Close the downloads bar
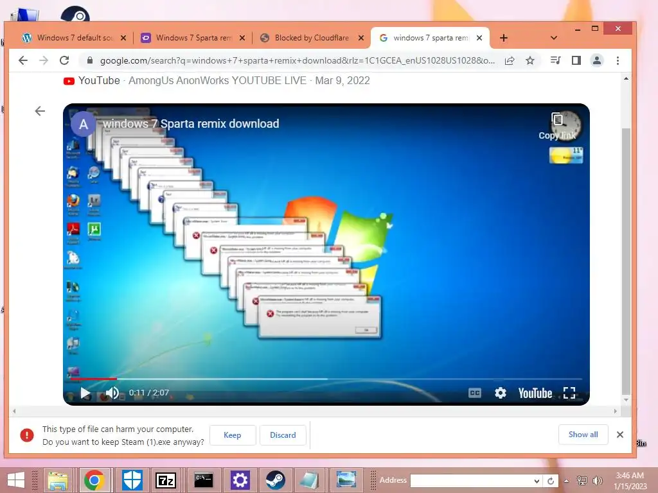 [x=620, y=435]
